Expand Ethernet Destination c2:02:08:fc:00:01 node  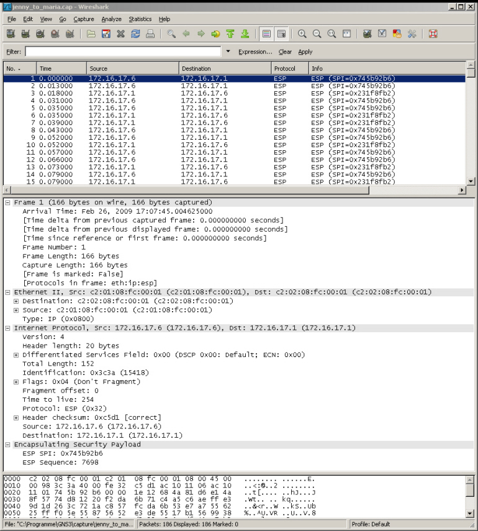(16, 301)
